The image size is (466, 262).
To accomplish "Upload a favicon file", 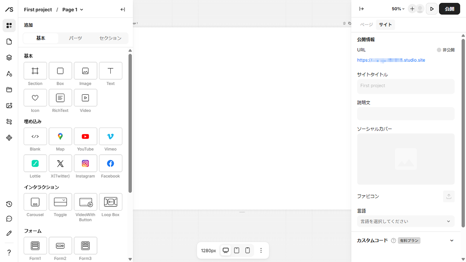I will pyautogui.click(x=449, y=196).
